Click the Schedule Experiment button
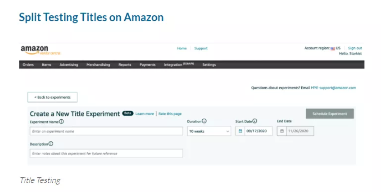 330,113
